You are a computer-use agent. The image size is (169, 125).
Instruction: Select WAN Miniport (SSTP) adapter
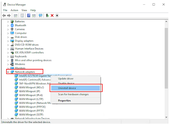[31, 115]
